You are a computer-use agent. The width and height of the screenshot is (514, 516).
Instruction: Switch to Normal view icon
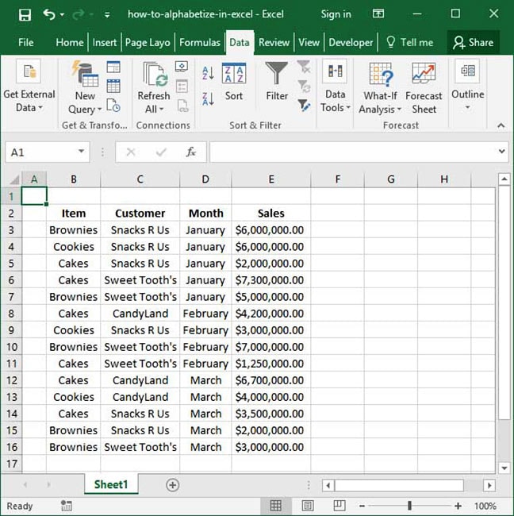click(275, 506)
